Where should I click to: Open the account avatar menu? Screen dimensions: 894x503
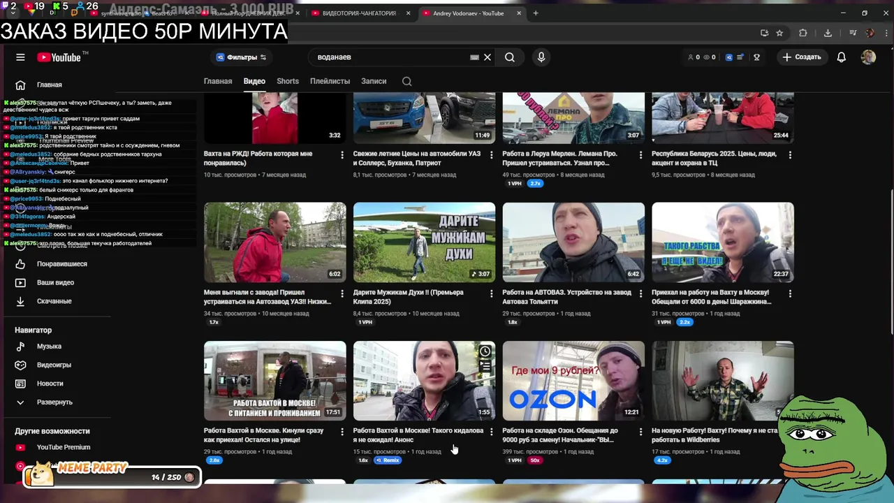tap(868, 57)
